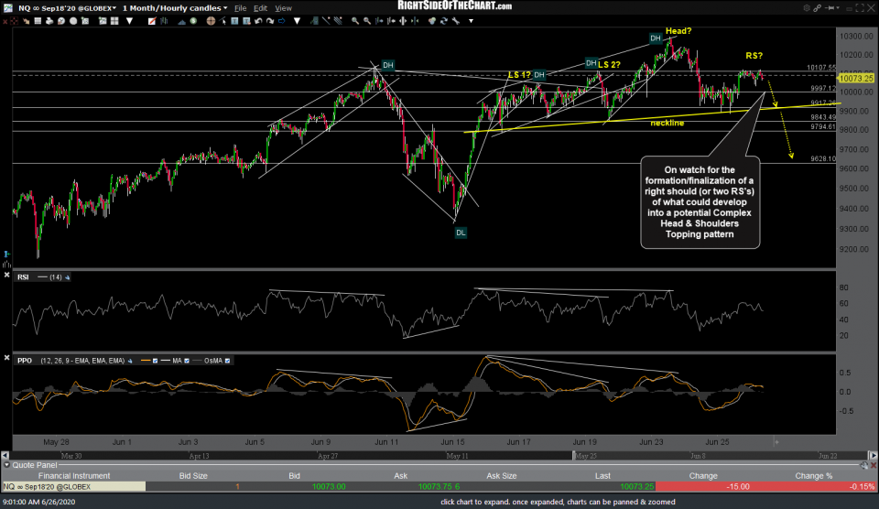Image resolution: width=879 pixels, height=509 pixels.
Task: Open the View menu
Action: point(283,8)
